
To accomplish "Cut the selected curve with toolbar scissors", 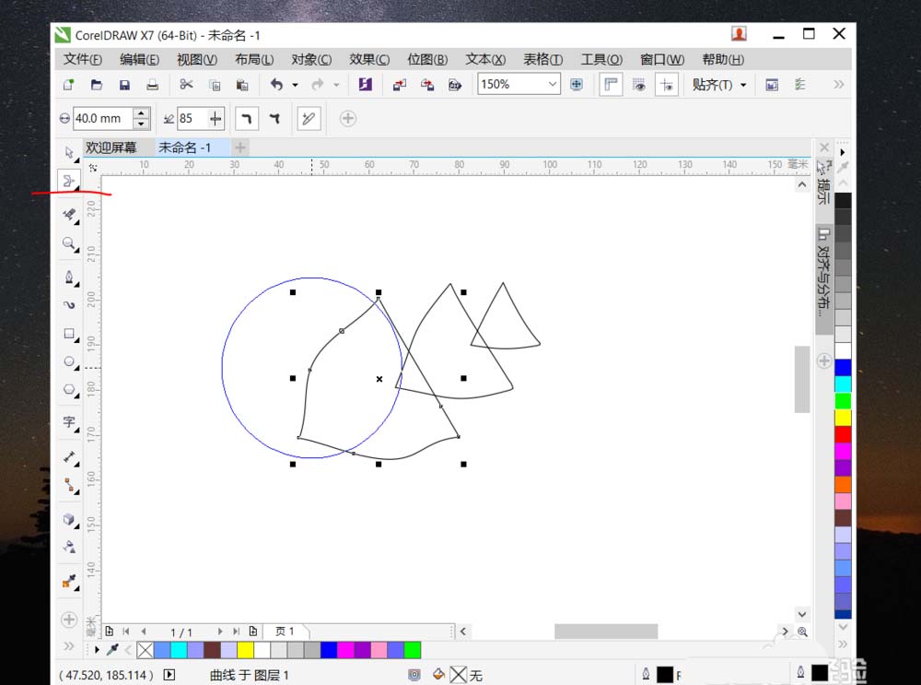I will pyautogui.click(x=187, y=84).
